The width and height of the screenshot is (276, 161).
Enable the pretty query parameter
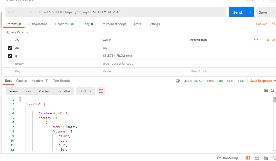tap(10, 63)
